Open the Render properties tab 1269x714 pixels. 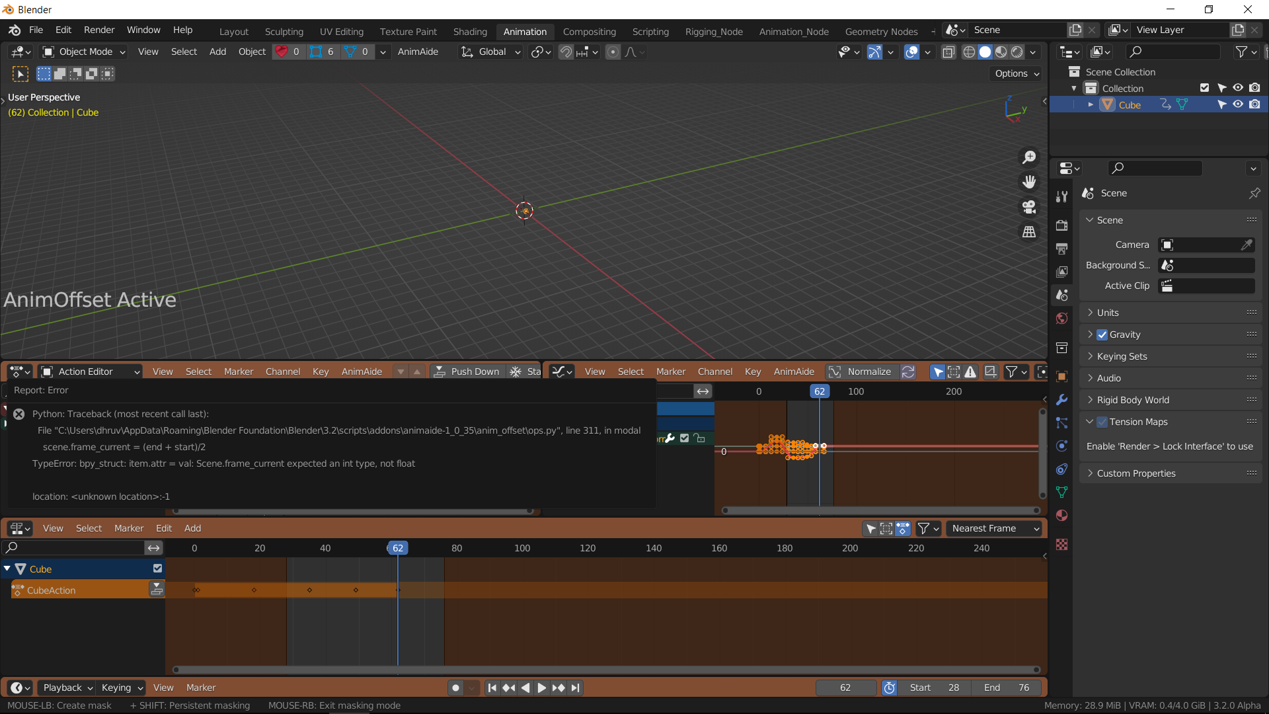(x=1062, y=225)
